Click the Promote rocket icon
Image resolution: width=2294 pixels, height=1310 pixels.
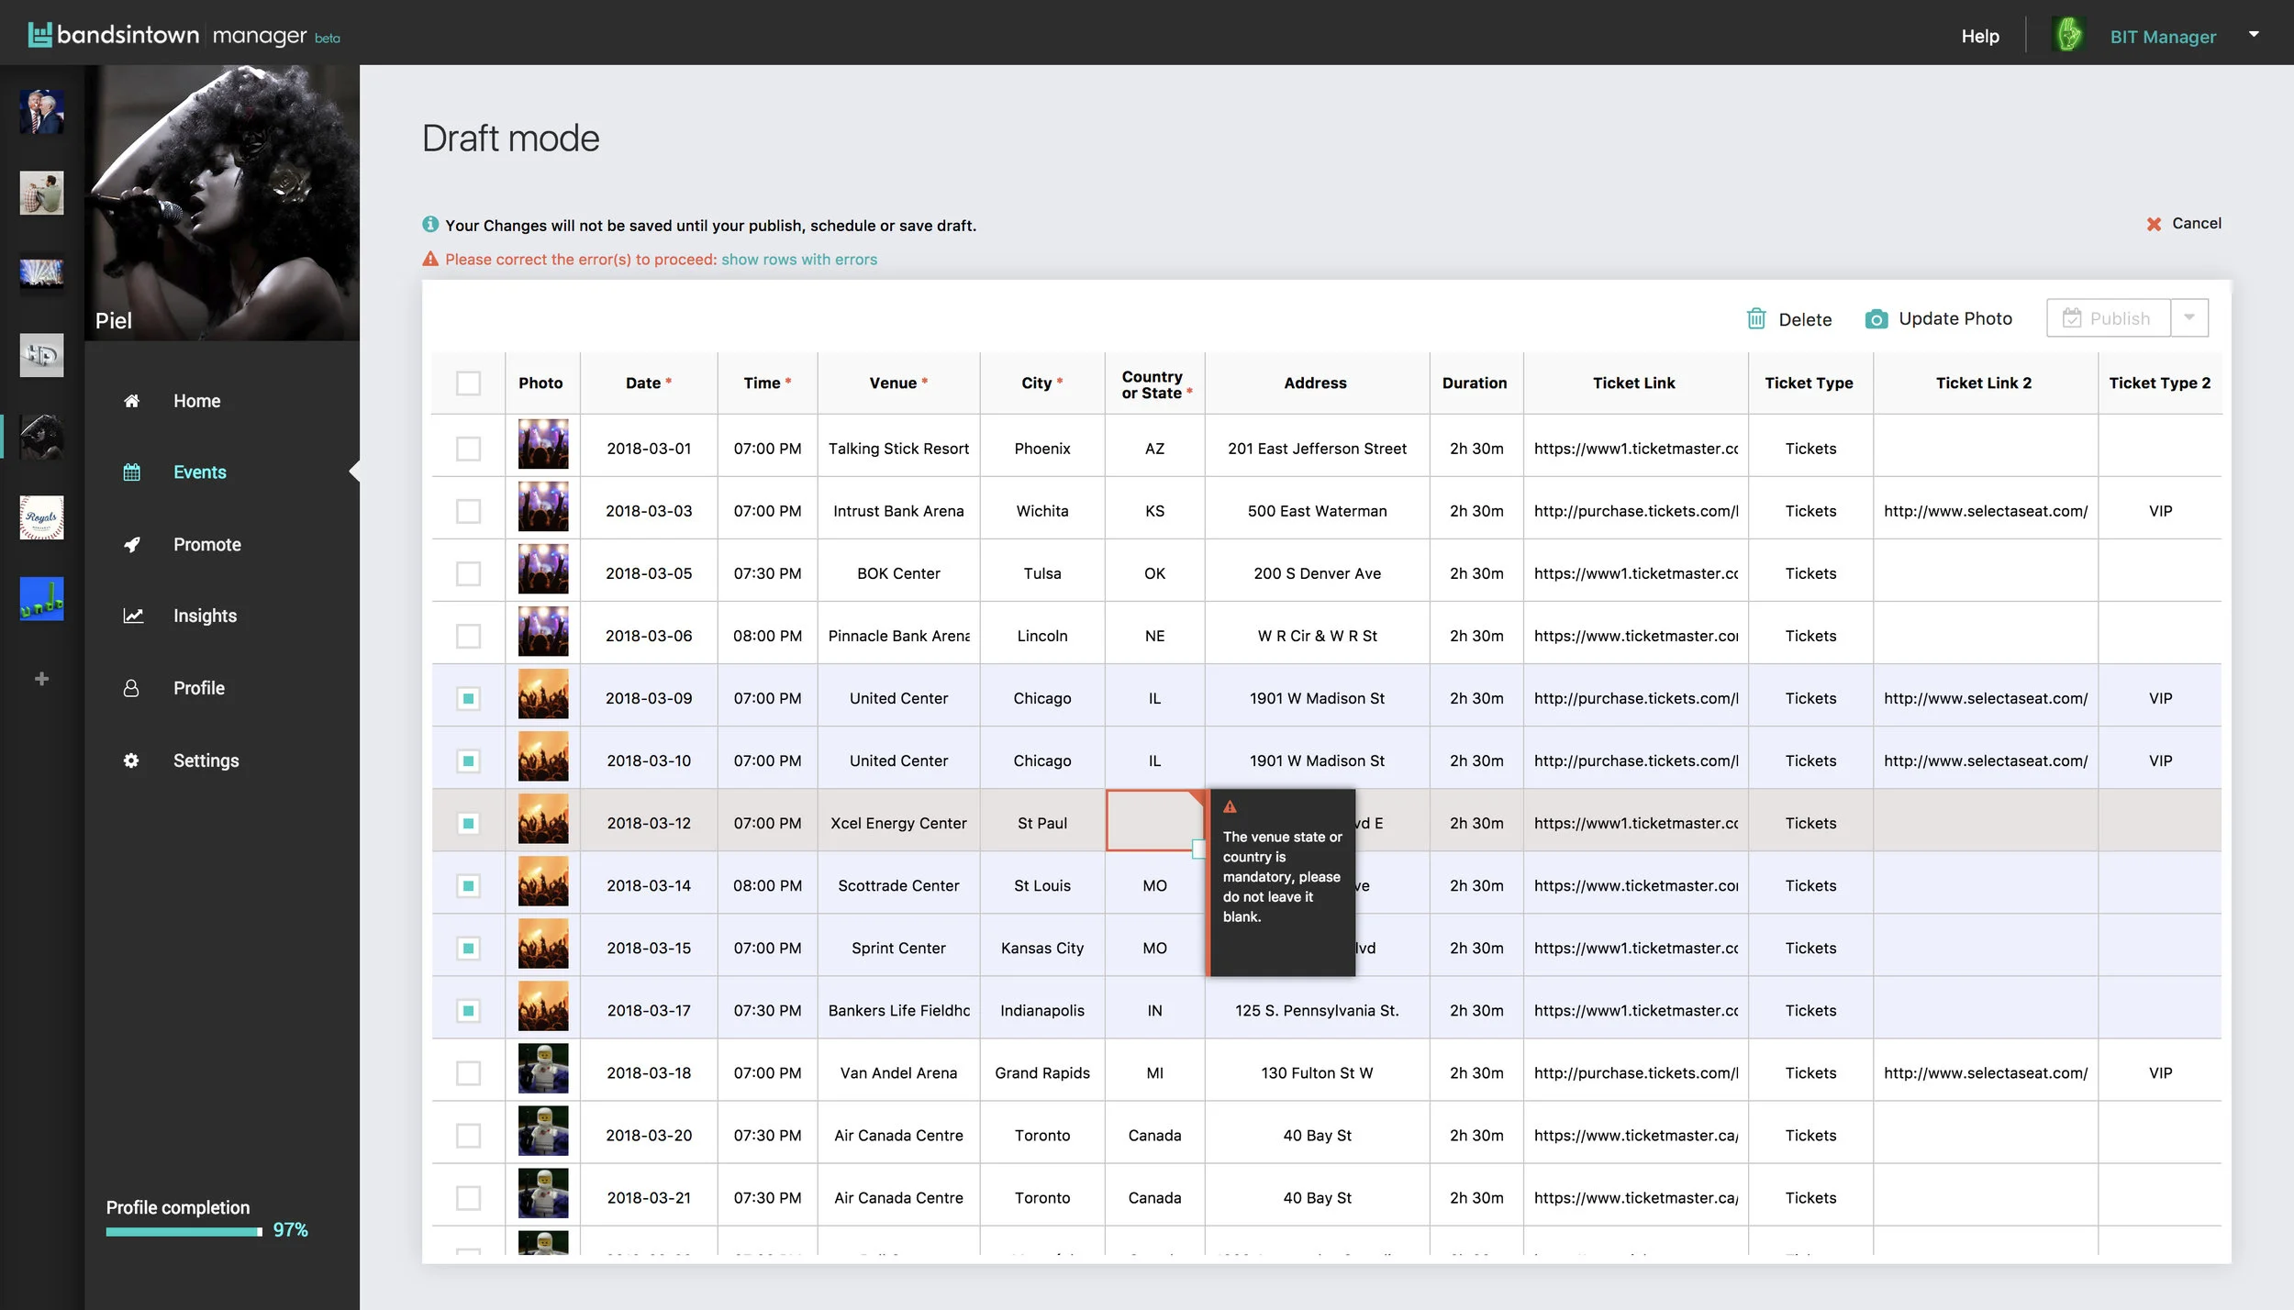click(131, 545)
